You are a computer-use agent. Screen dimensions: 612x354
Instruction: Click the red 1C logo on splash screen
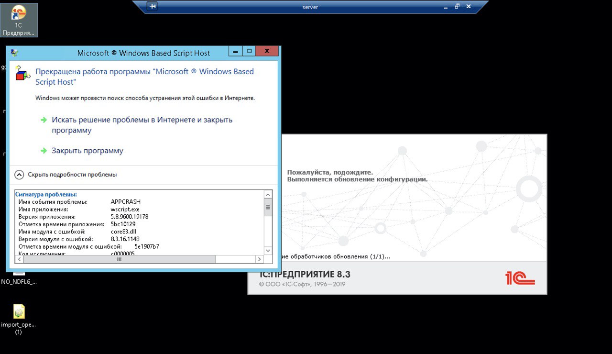click(x=520, y=278)
